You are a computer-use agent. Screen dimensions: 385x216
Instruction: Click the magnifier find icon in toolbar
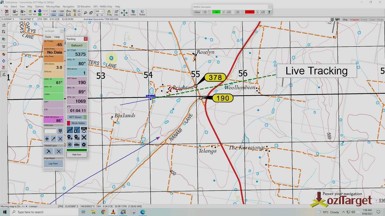coord(85,13)
